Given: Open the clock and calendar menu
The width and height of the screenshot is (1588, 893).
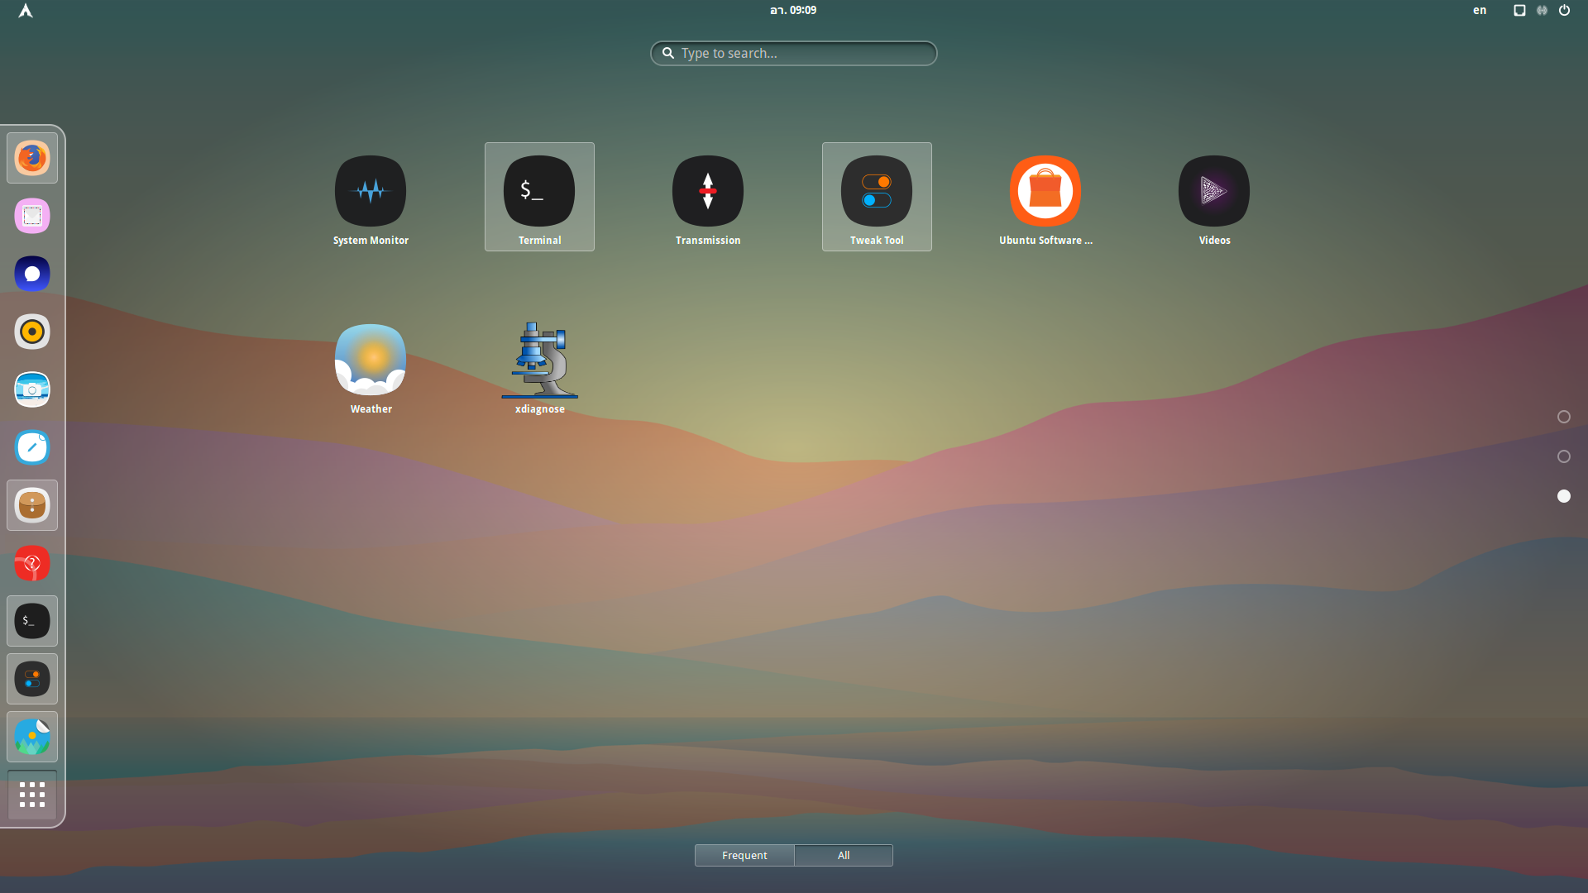Looking at the screenshot, I should (792, 10).
